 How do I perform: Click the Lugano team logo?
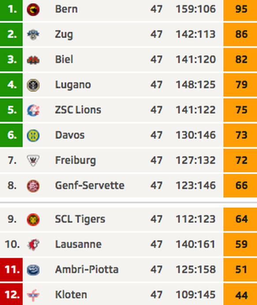pos(33,85)
